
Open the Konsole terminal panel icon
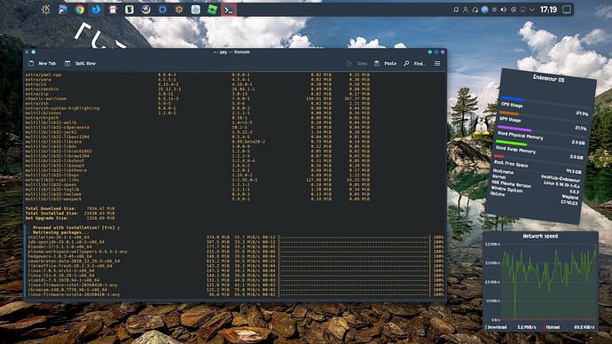click(229, 10)
